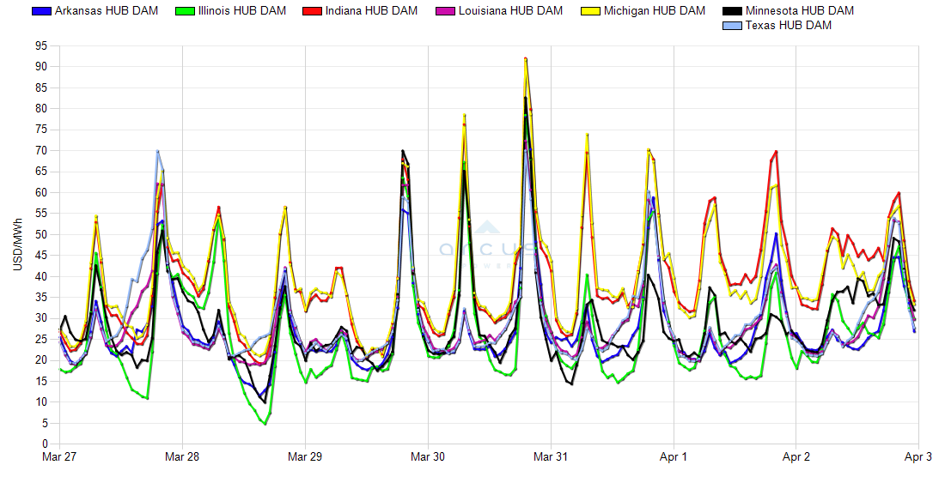The image size is (945, 489).
Task: Click the purple Louisiana HUB DAM legend swatch
Action: pos(447,11)
